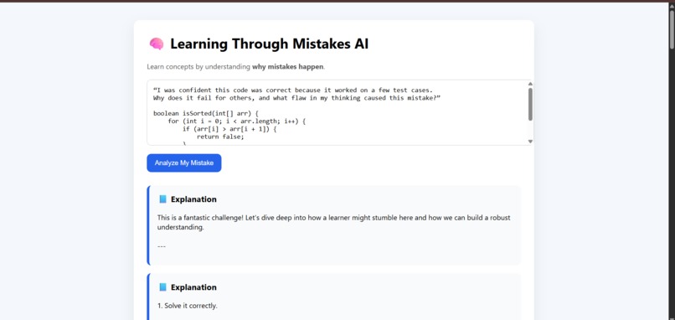Image resolution: width=675 pixels, height=320 pixels.
Task: Click the 'Learning Through Mistakes AI' heading
Action: (270, 44)
